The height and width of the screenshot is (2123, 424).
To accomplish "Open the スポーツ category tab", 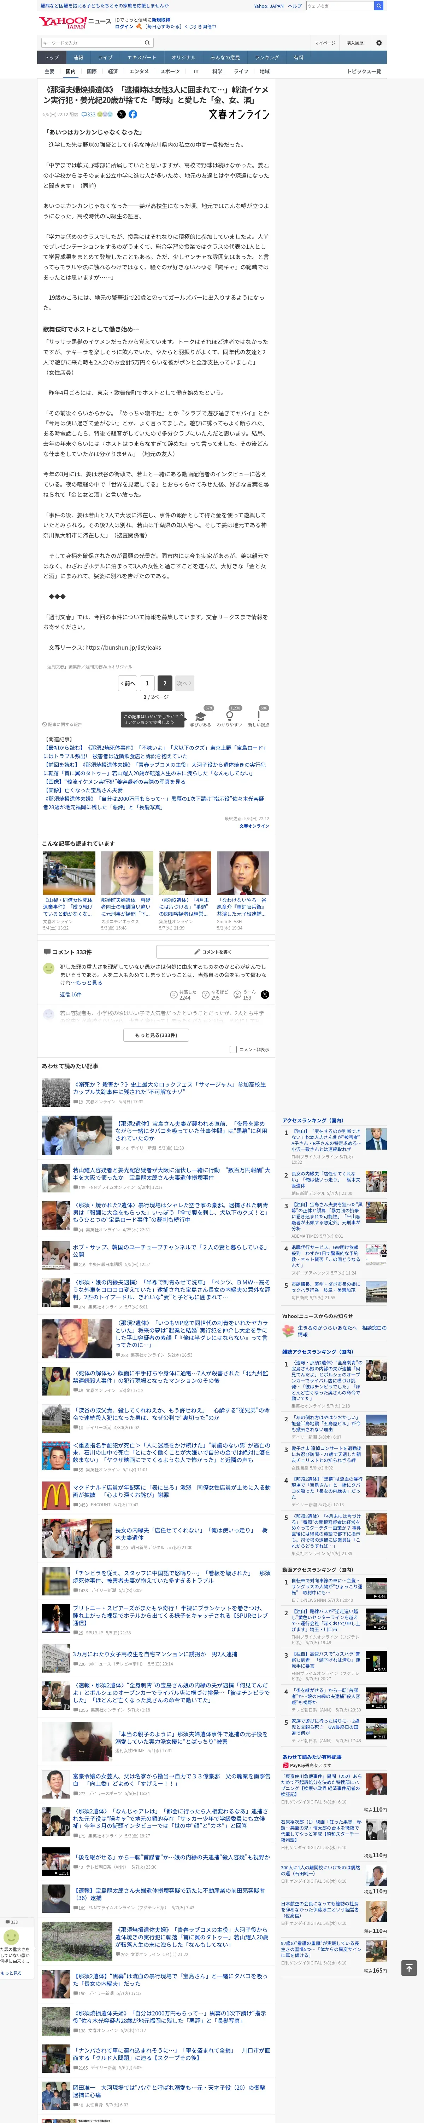I will [x=170, y=72].
